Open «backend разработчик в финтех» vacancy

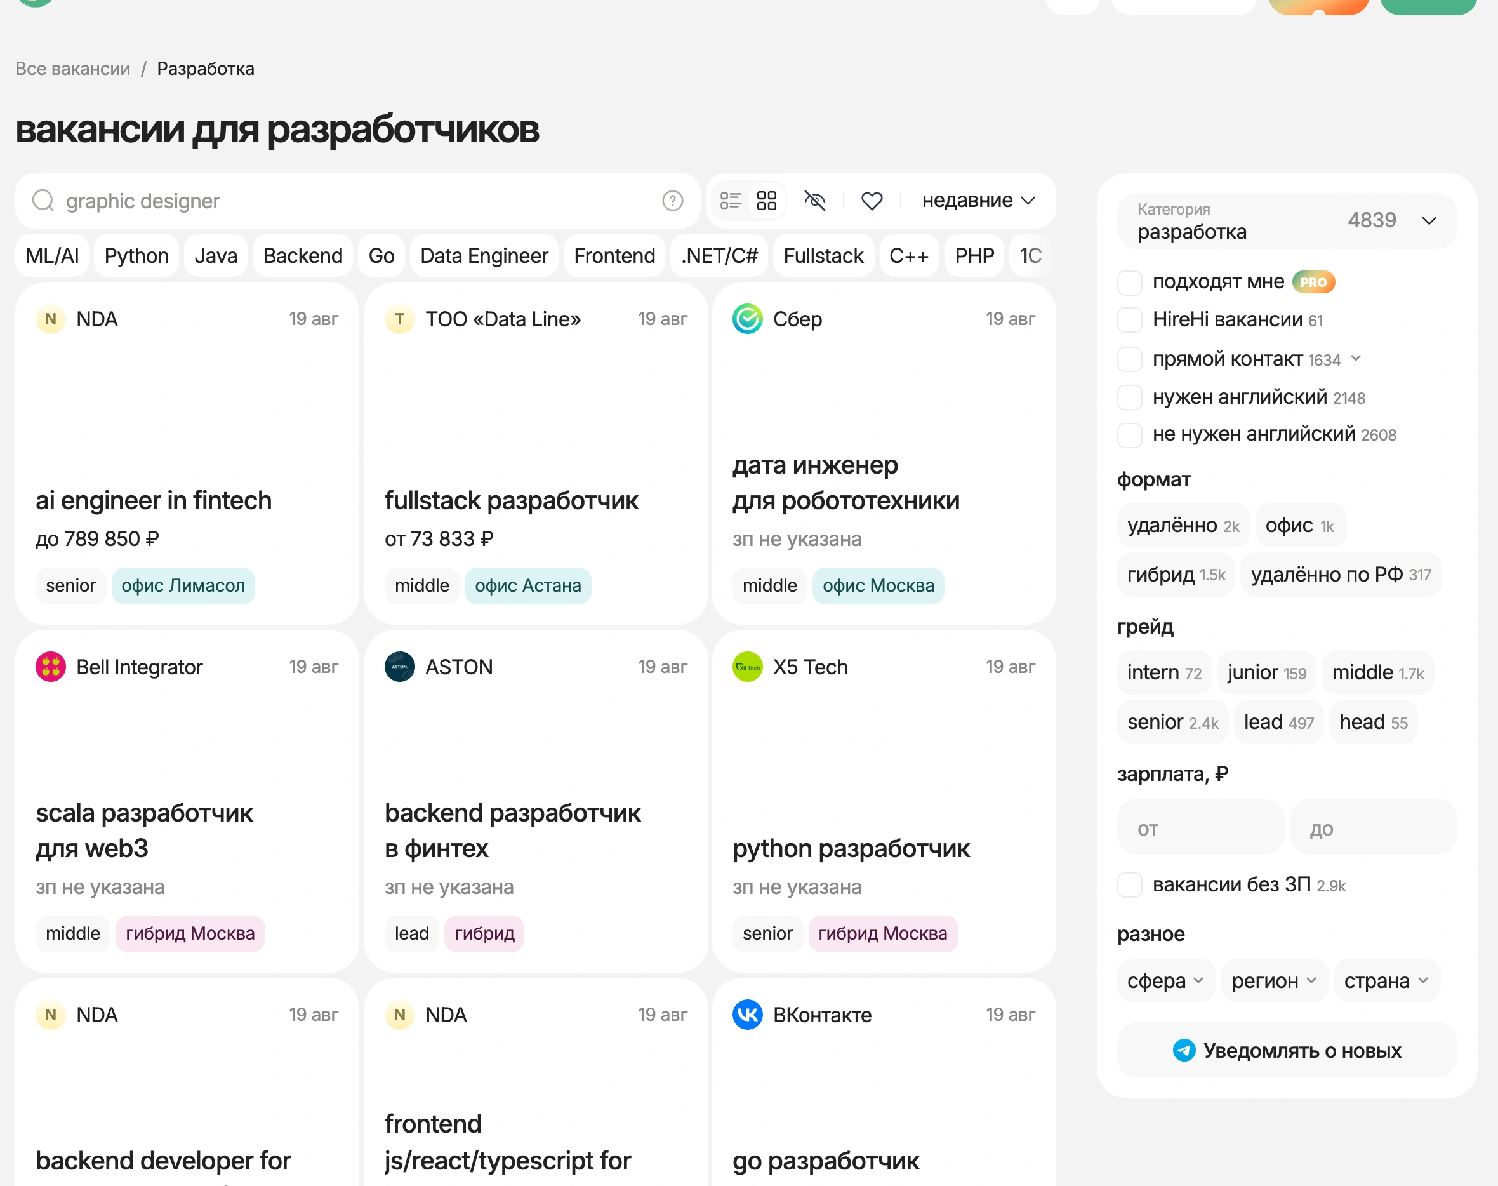point(512,831)
